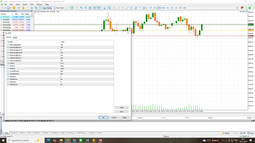
Task: Close the Market Watch panel
Action: (32, 11)
